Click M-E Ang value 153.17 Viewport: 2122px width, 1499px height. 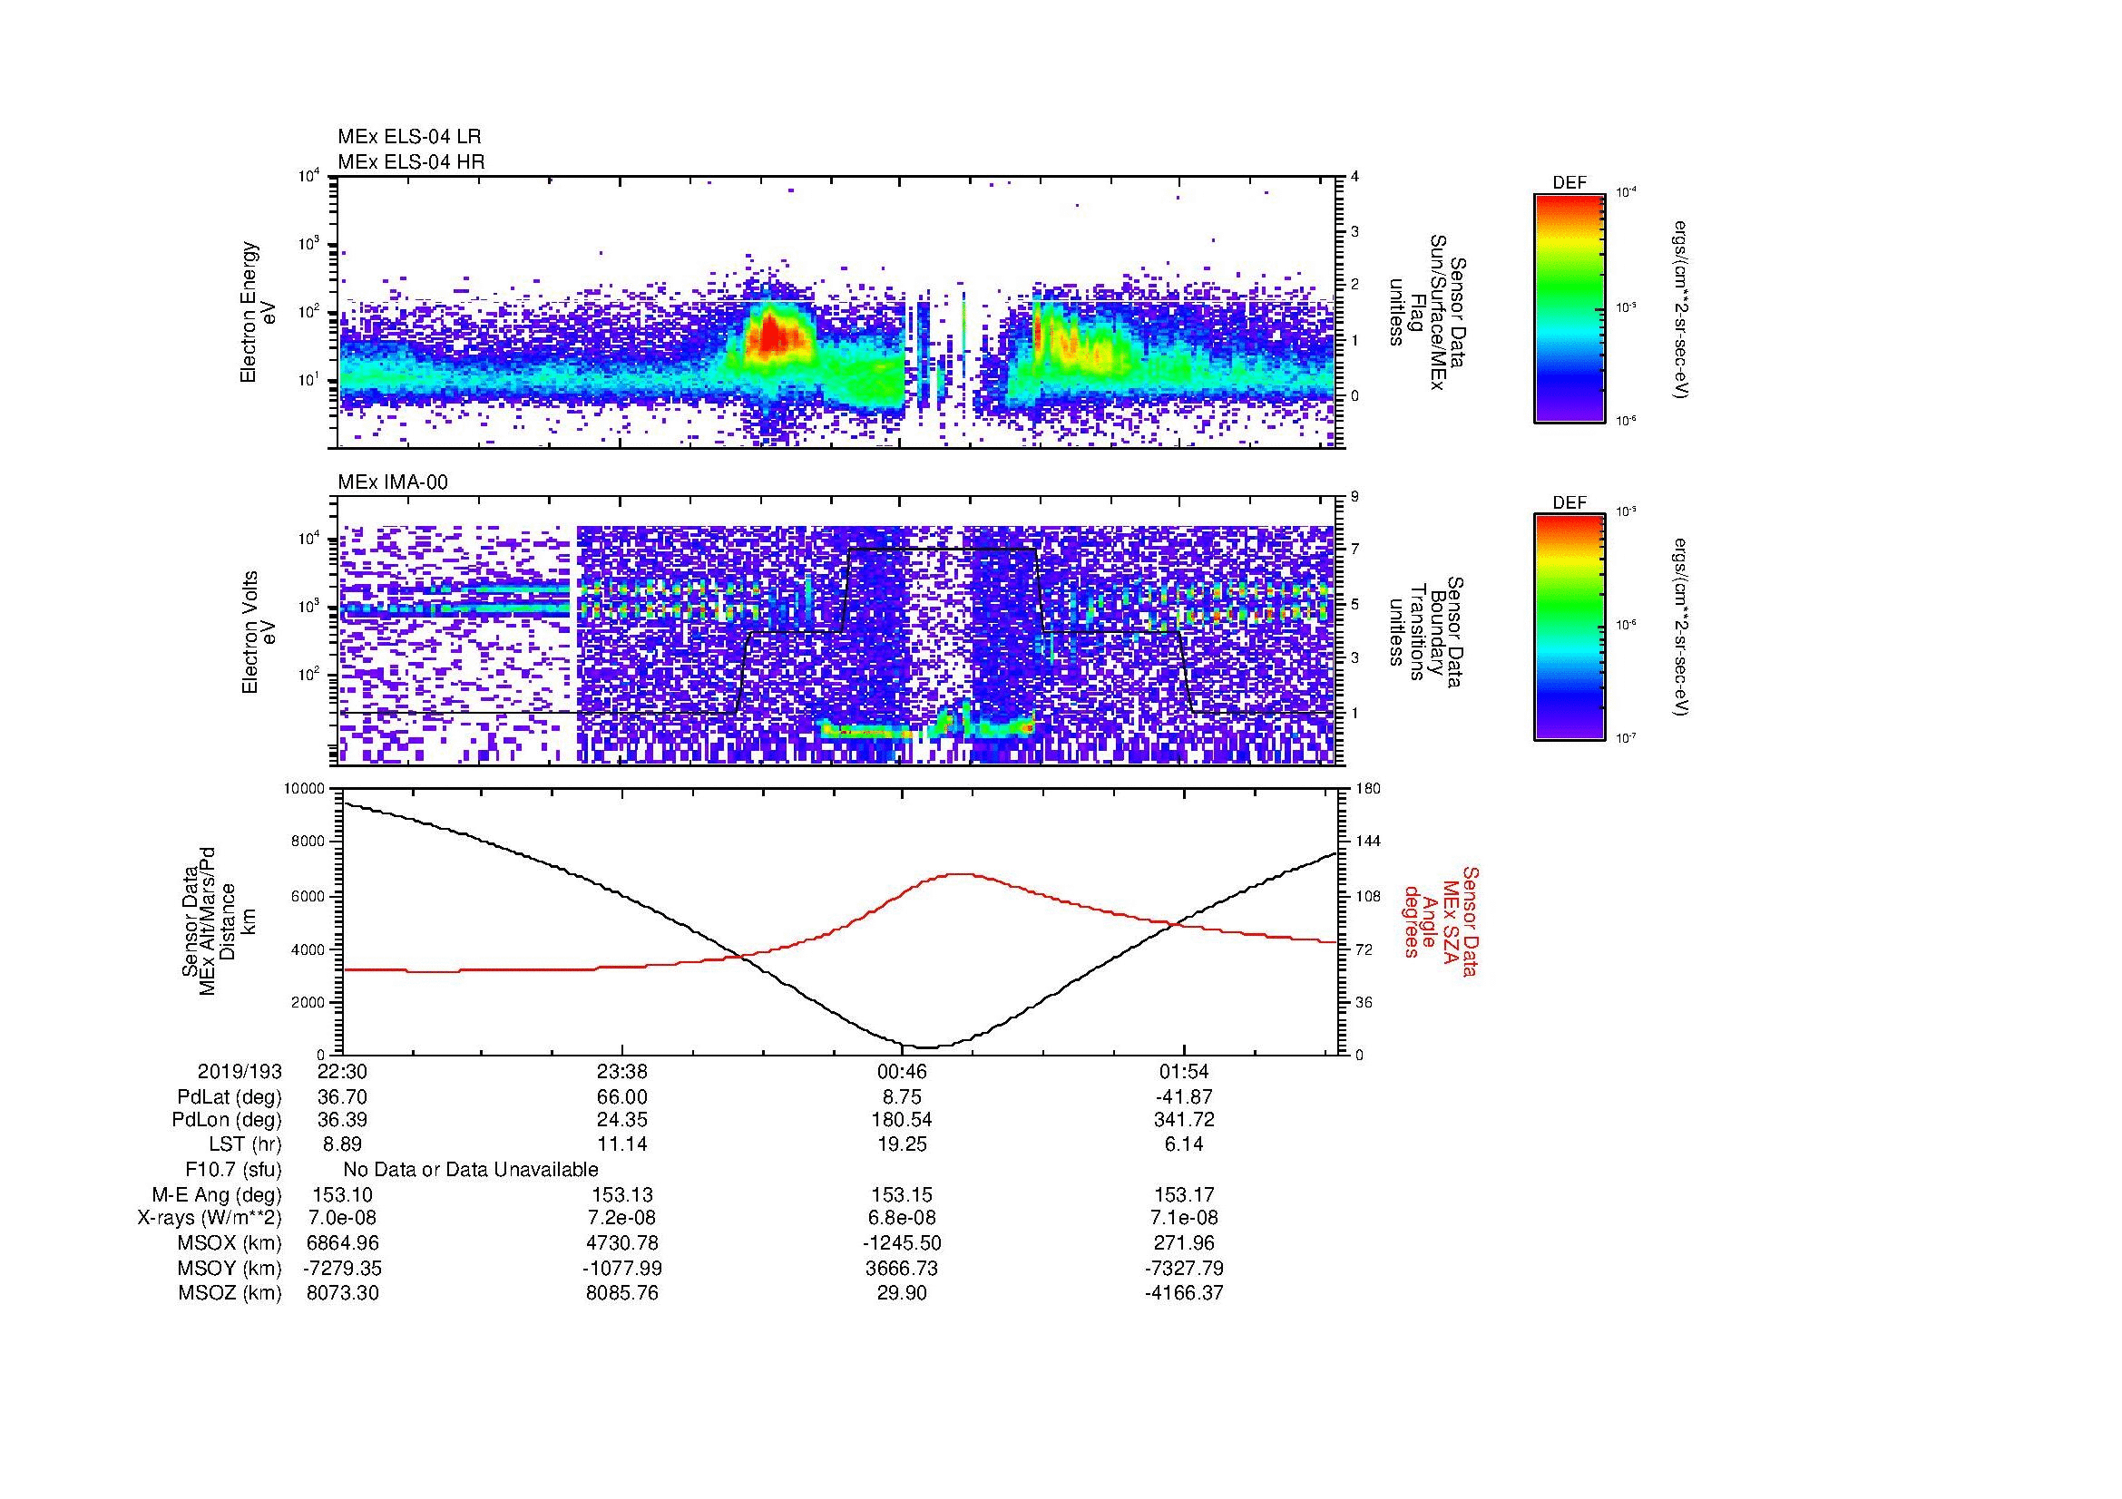coord(1183,1195)
